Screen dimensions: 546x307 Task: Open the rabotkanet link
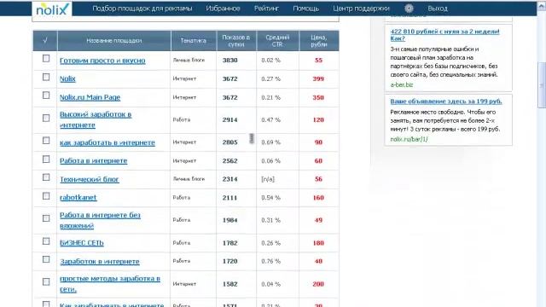pos(78,197)
